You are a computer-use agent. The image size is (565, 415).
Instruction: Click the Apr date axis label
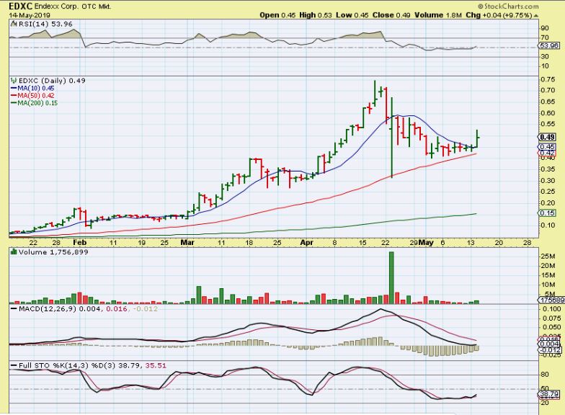pos(307,242)
